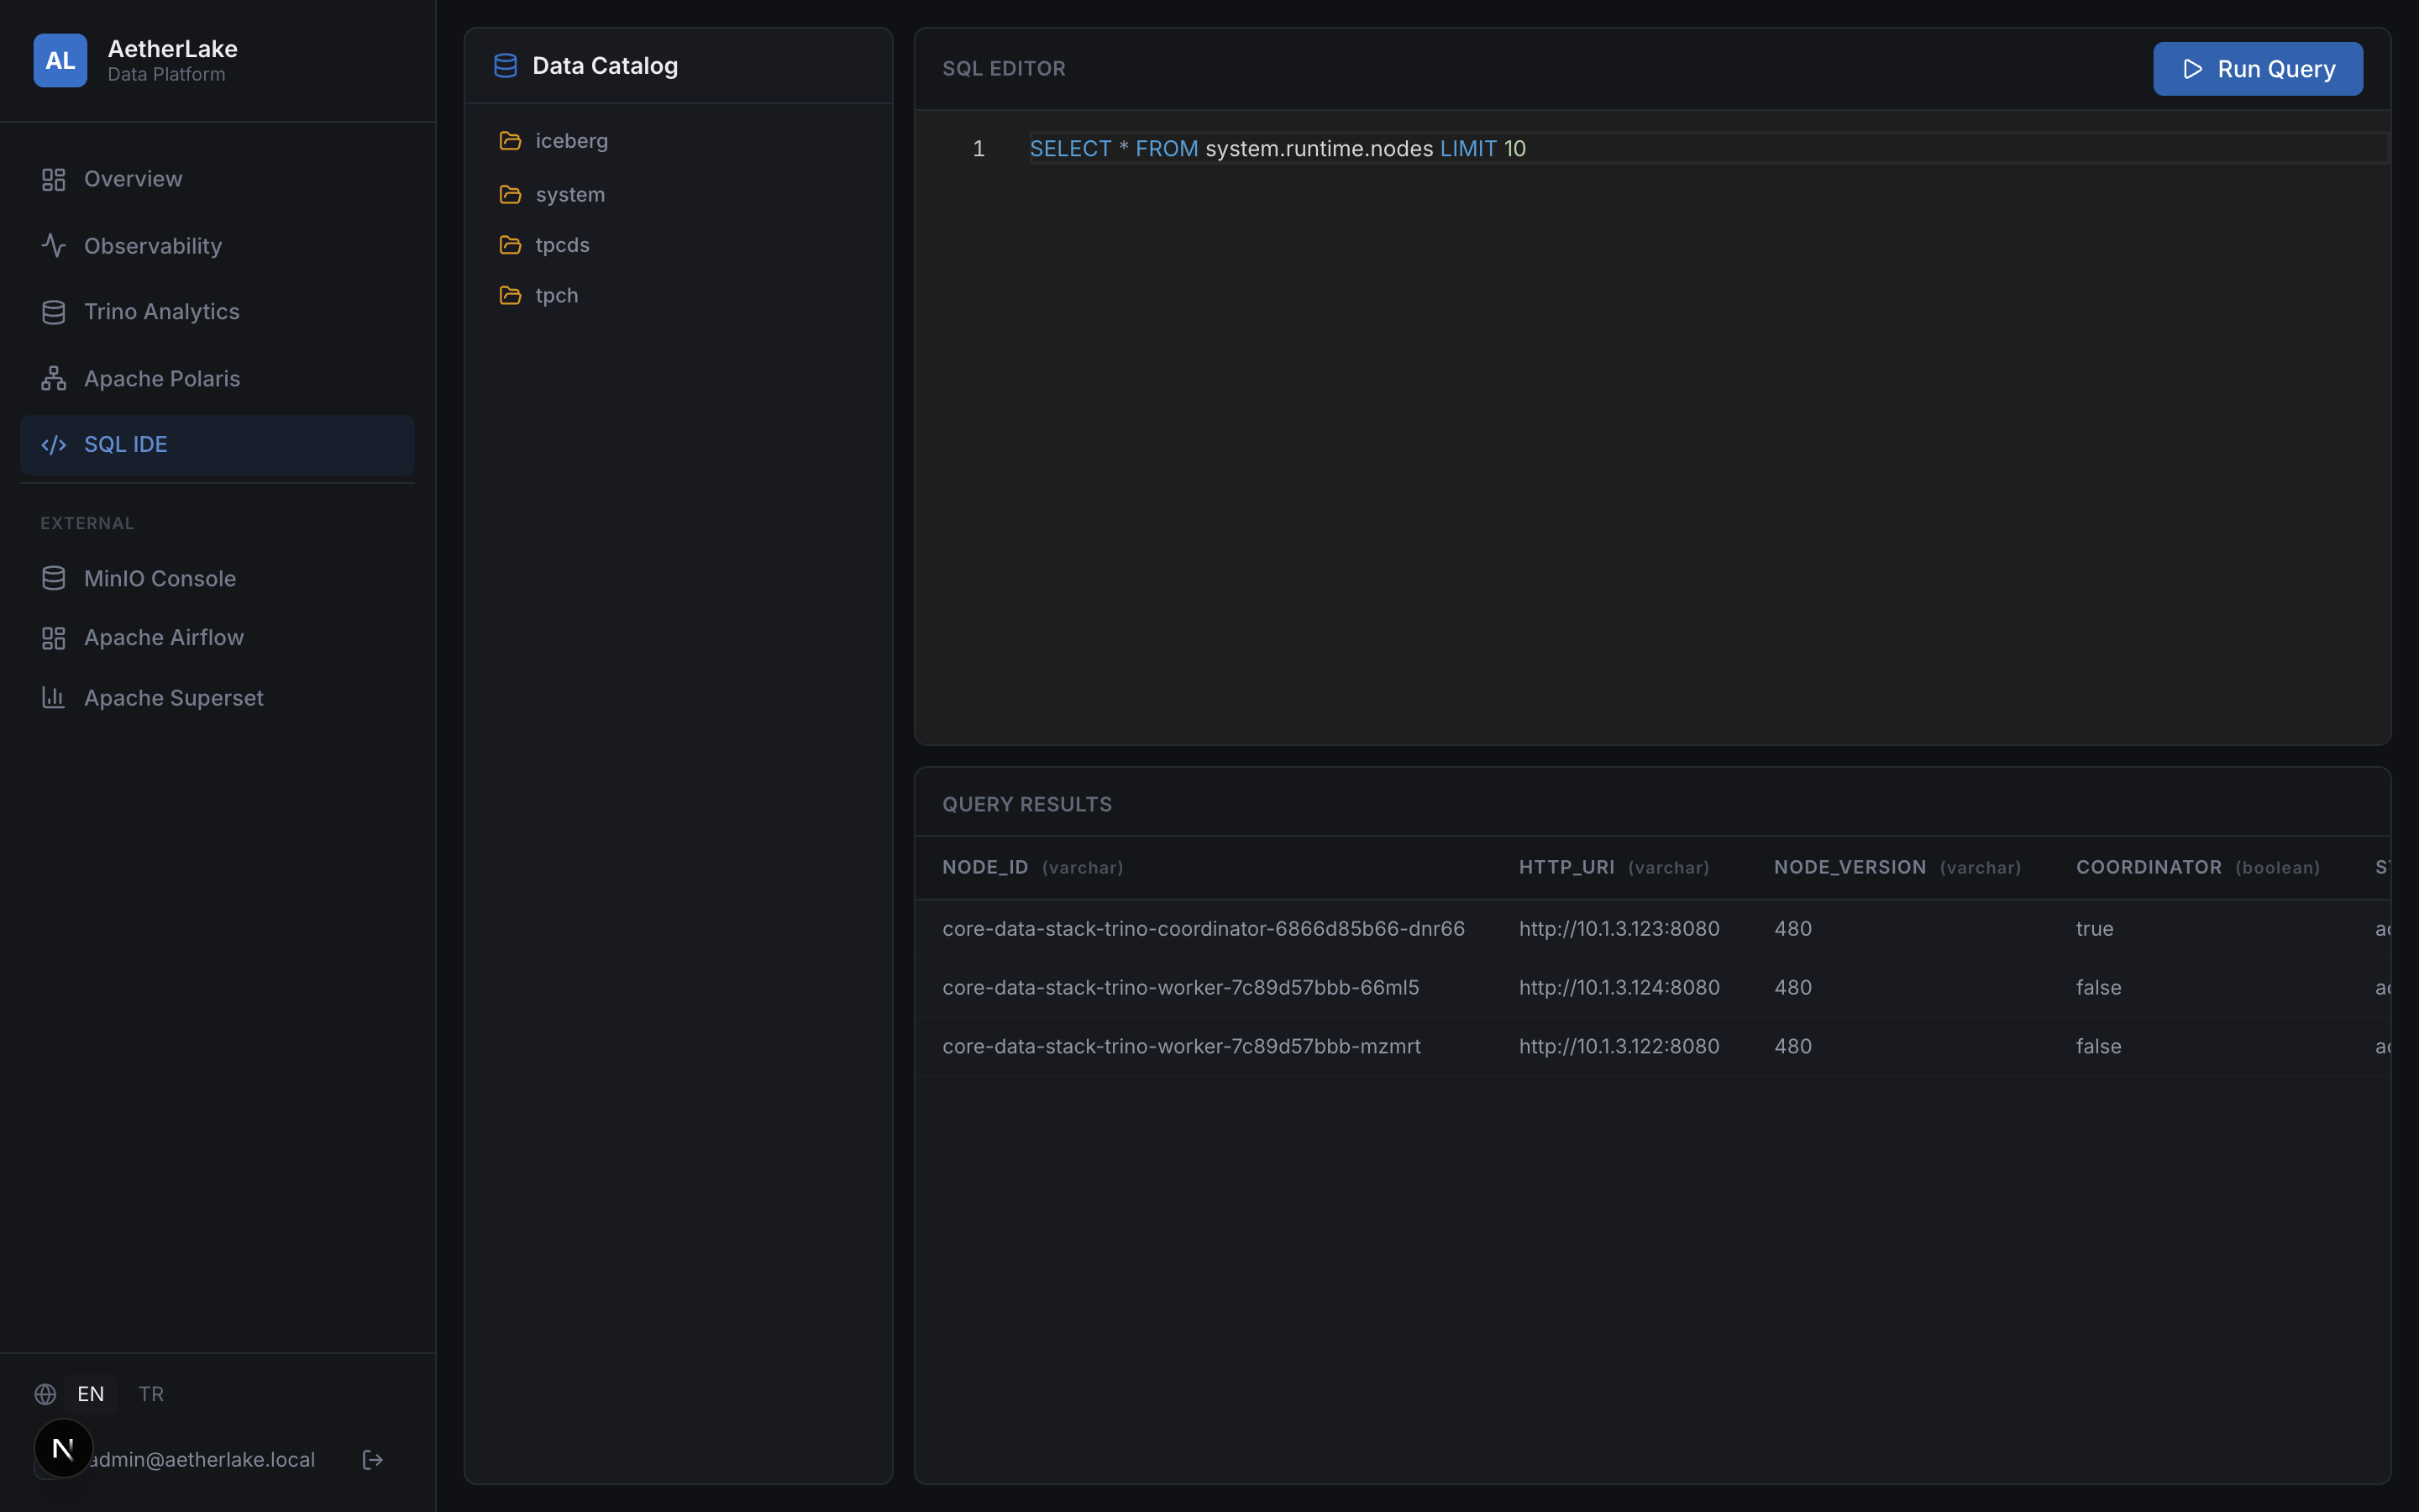
Task: Click the coordinator value true
Action: (x=2094, y=929)
